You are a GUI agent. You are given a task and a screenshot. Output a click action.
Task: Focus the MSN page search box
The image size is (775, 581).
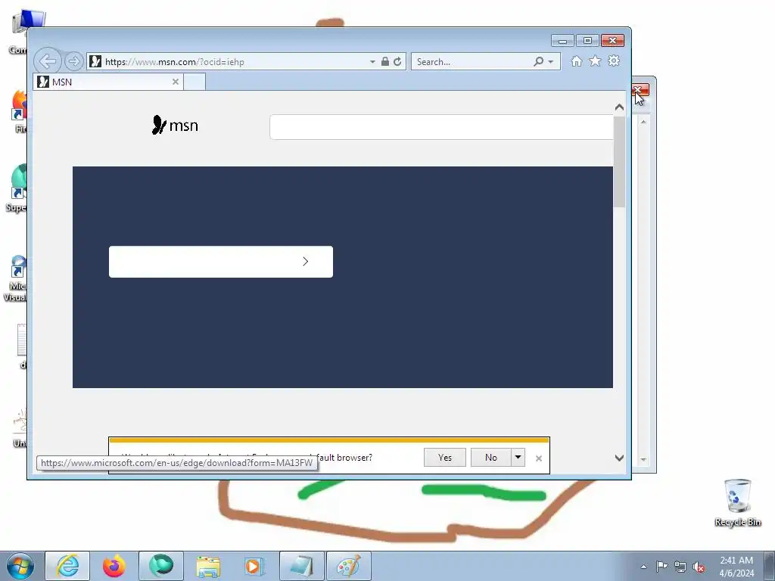[x=441, y=127]
